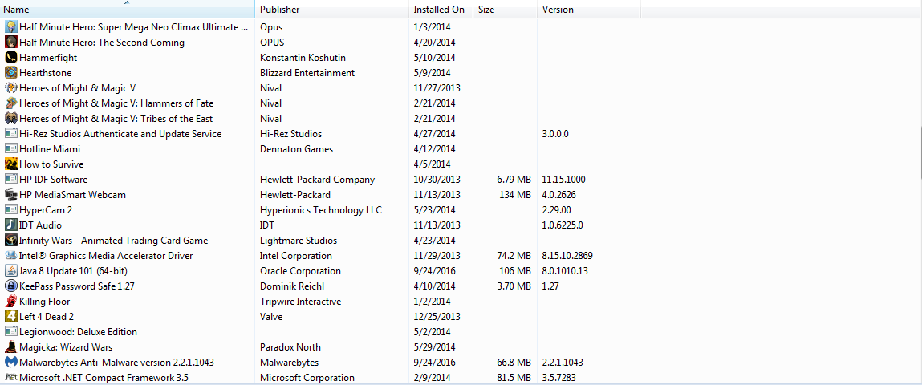
Task: Click the Malwarebytes Anti-Malware icon
Action: click(x=10, y=363)
